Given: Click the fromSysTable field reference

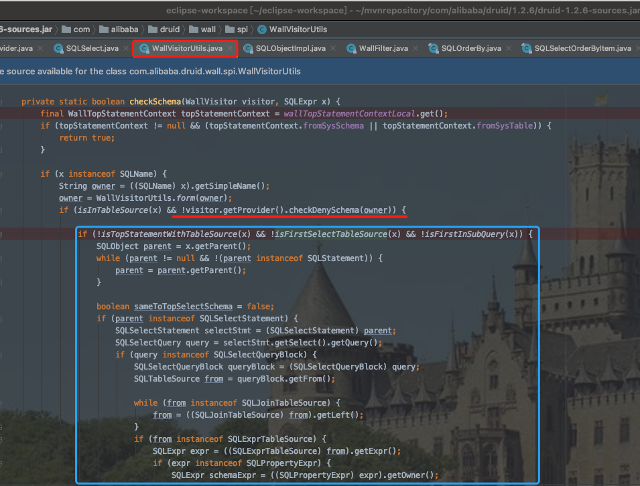Looking at the screenshot, I should 505,126.
